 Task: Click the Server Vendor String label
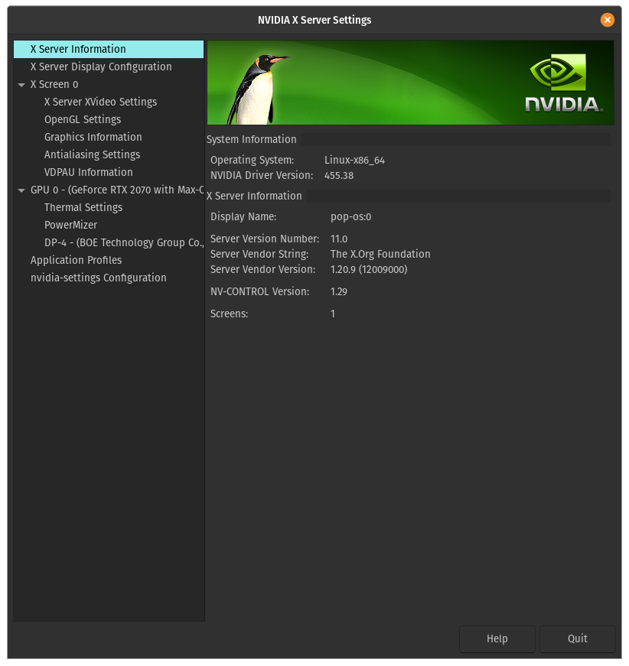pos(259,255)
